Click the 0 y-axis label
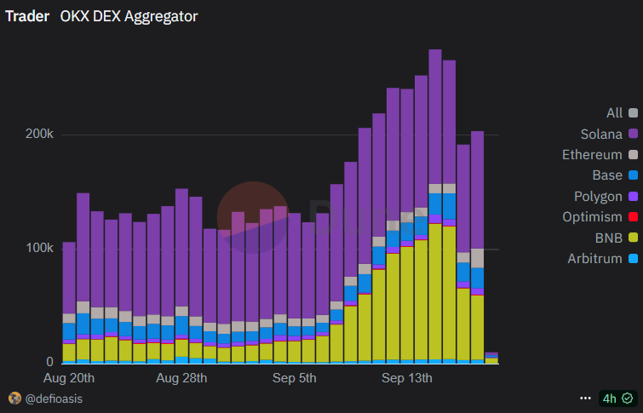 49,362
